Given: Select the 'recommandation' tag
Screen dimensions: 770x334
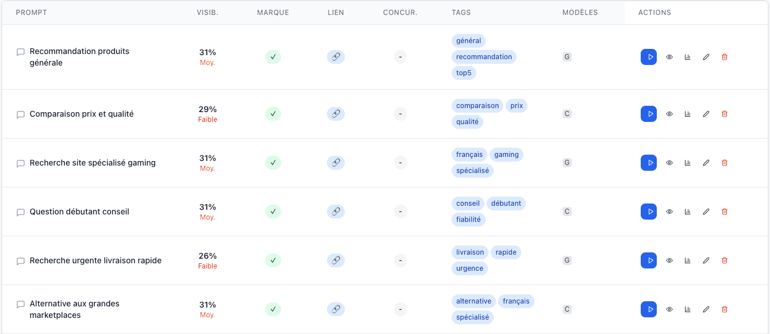Looking at the screenshot, I should coord(484,57).
